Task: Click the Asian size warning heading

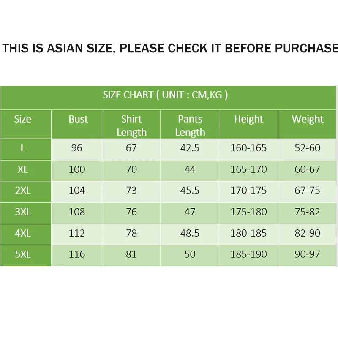Action: pyautogui.click(x=170, y=48)
